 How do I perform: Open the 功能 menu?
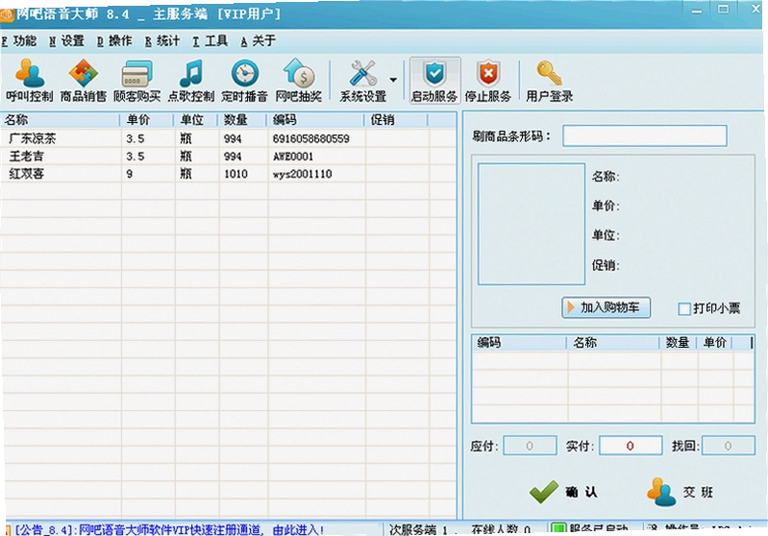tap(19, 40)
